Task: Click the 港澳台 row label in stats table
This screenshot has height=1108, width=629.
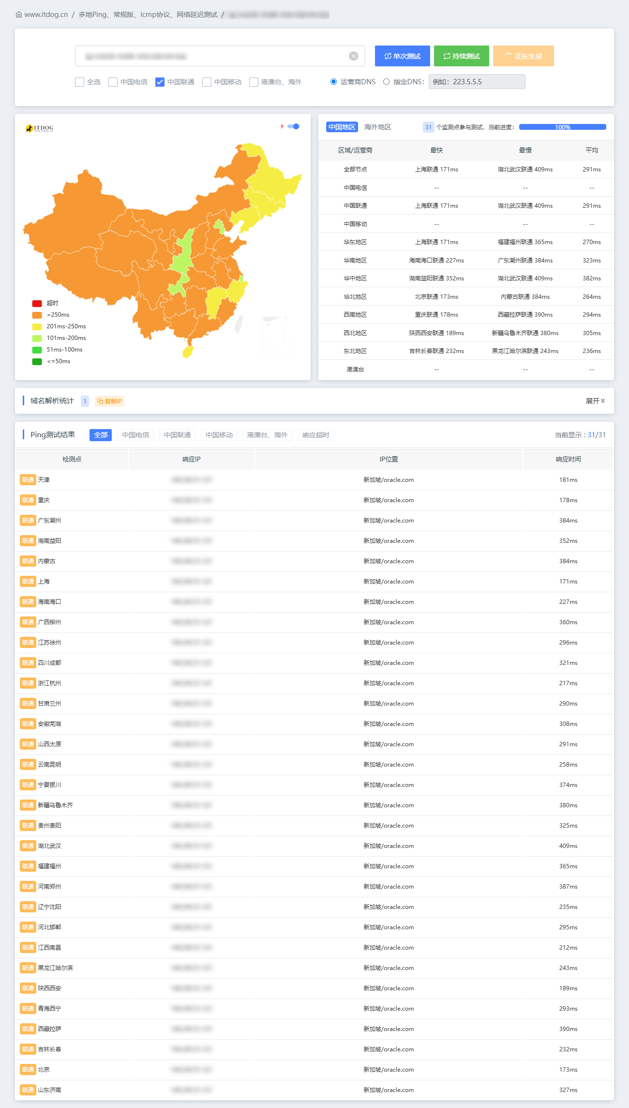Action: (355, 369)
